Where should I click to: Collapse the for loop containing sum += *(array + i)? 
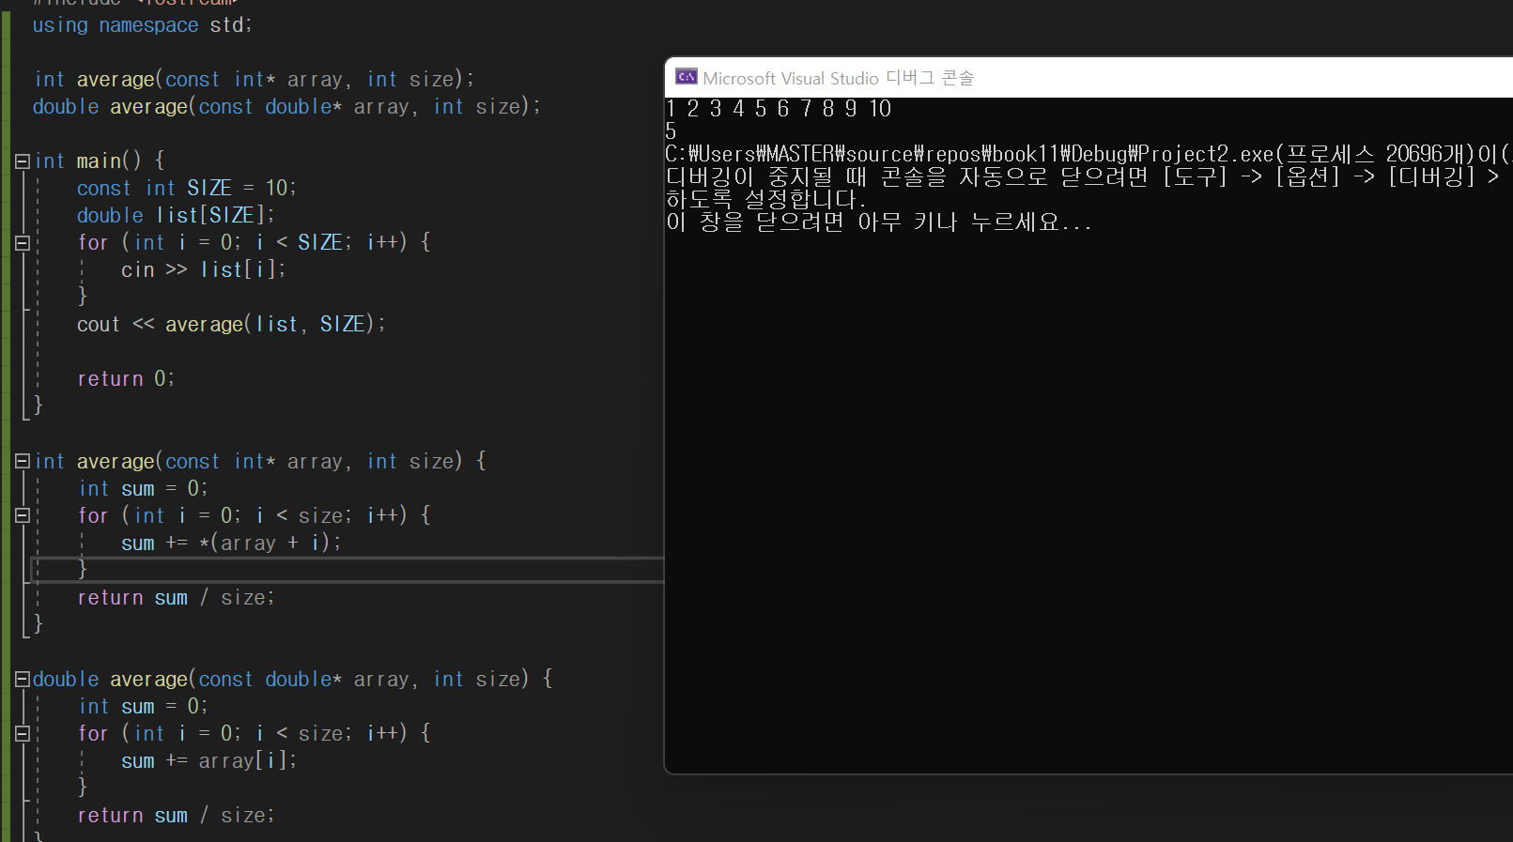coord(23,515)
